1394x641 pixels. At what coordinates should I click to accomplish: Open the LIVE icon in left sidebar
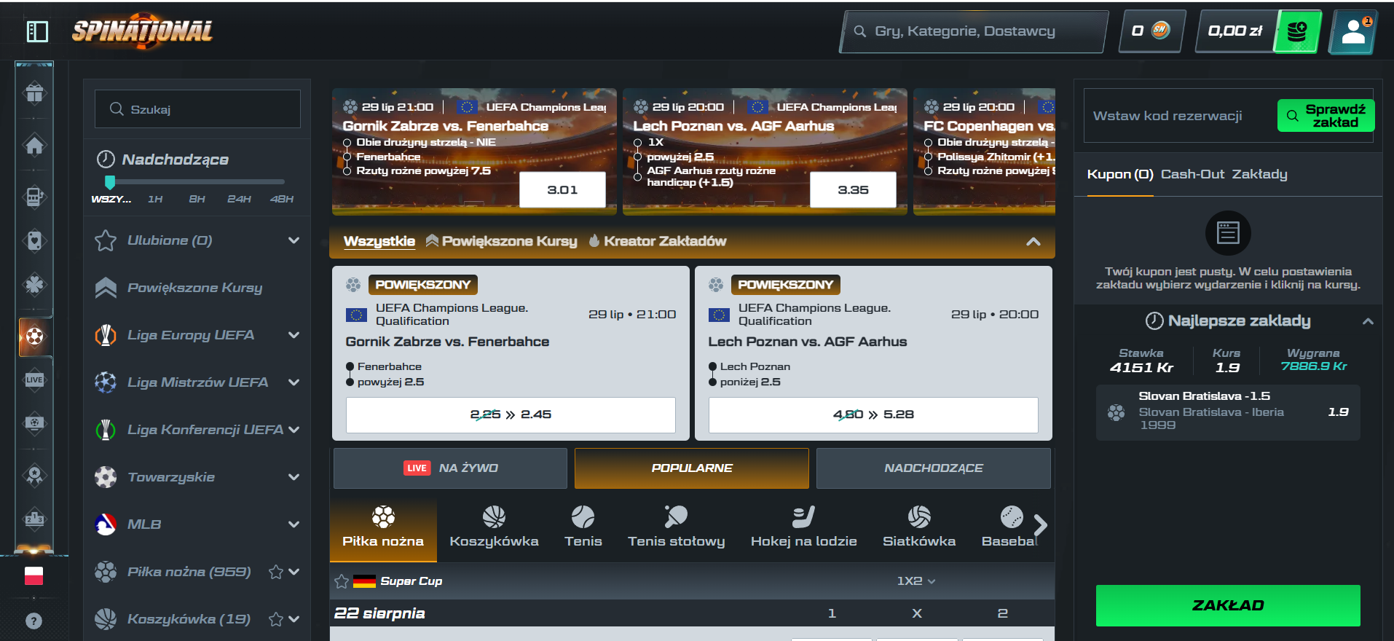pyautogui.click(x=34, y=380)
